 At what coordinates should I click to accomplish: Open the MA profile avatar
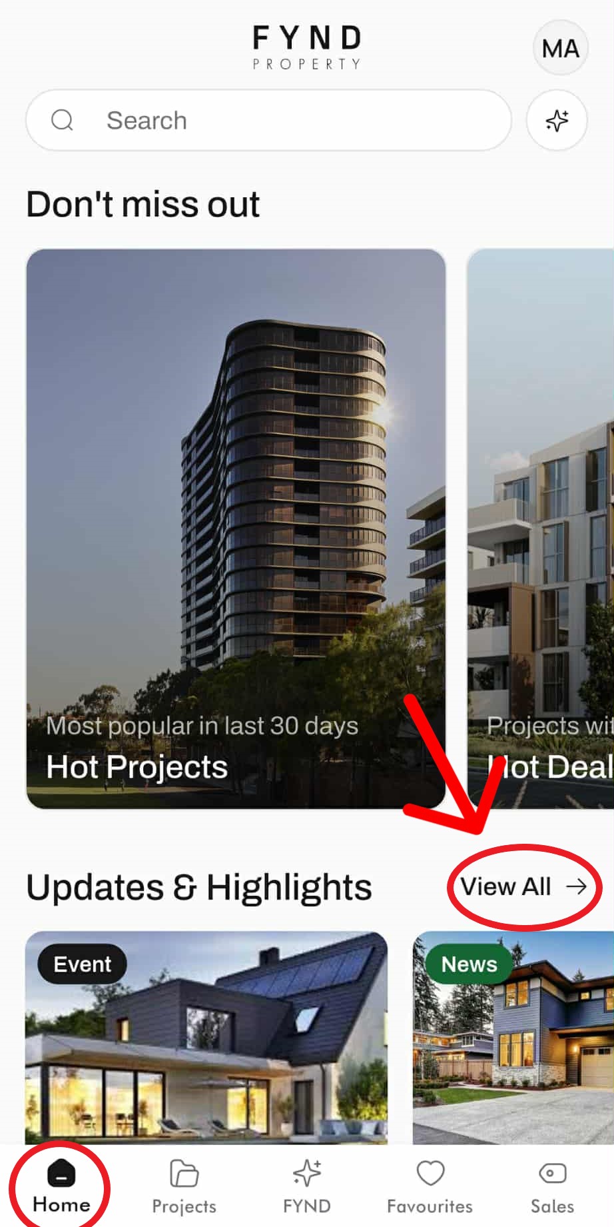click(x=560, y=48)
